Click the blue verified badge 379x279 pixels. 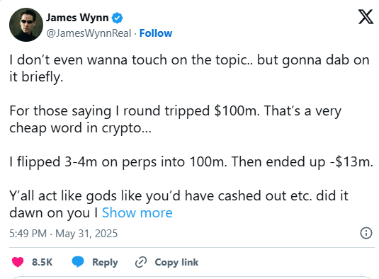[x=117, y=18]
